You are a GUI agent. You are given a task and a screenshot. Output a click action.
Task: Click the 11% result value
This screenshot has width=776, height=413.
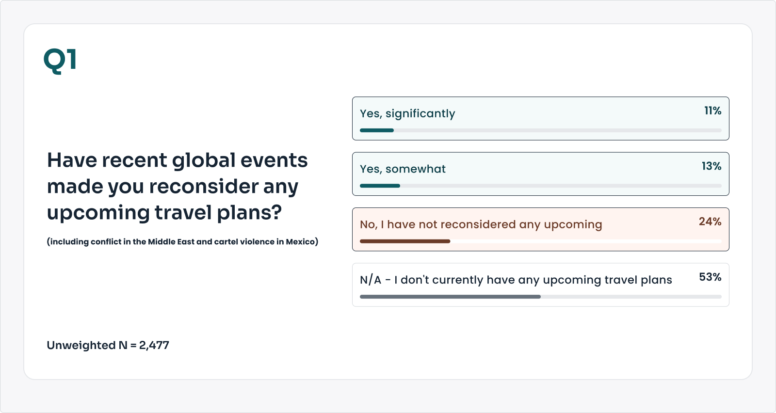point(712,111)
